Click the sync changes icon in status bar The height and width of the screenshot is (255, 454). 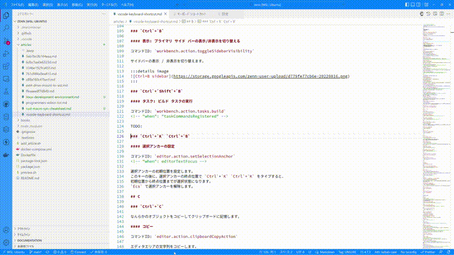[47, 252]
